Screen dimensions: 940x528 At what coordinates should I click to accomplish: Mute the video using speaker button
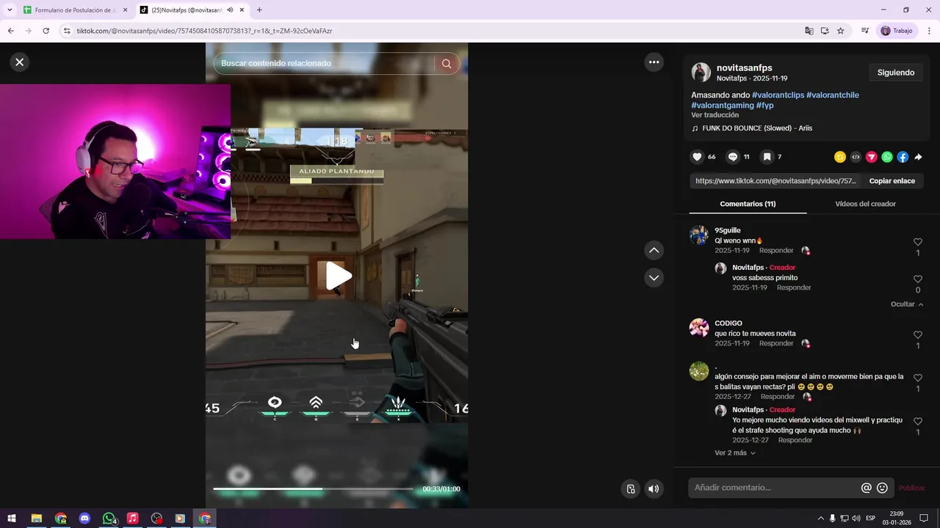click(x=654, y=489)
